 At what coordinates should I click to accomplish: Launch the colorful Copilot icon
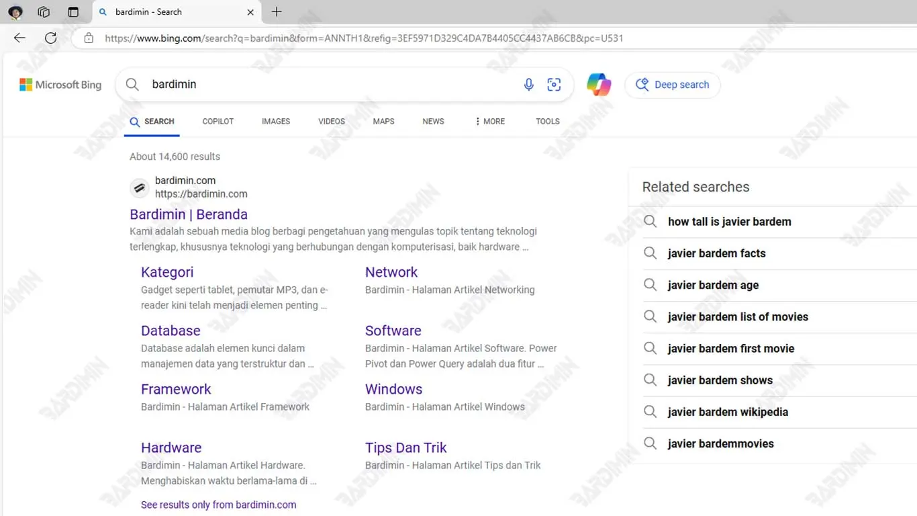point(599,85)
